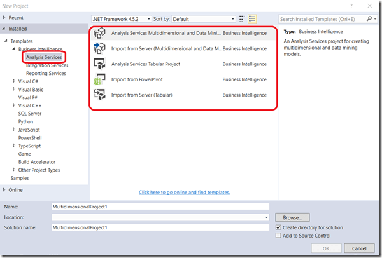The width and height of the screenshot is (382, 258).
Task: Open the online templates link
Action: coord(184,192)
